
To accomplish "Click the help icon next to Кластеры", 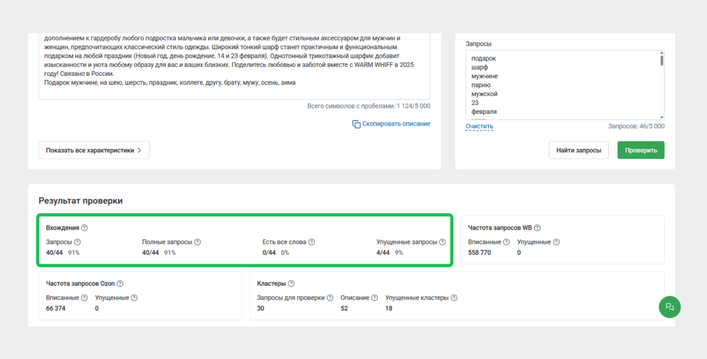I will click(x=291, y=284).
